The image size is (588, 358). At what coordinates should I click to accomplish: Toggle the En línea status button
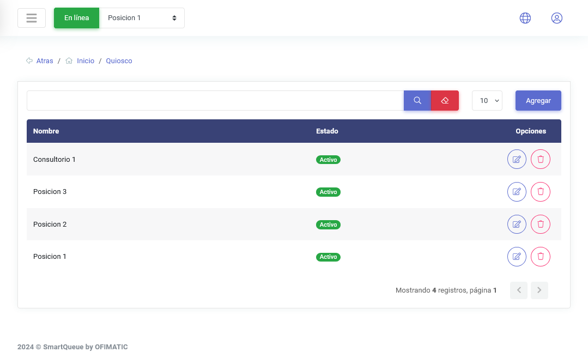point(76,18)
